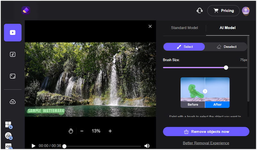Click the app logo eraser icon
This screenshot has height=150, width=257.
[x=26, y=10]
